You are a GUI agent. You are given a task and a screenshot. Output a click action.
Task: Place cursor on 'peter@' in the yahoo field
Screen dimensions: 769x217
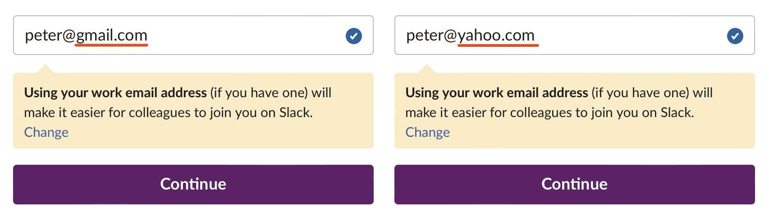[x=431, y=35]
